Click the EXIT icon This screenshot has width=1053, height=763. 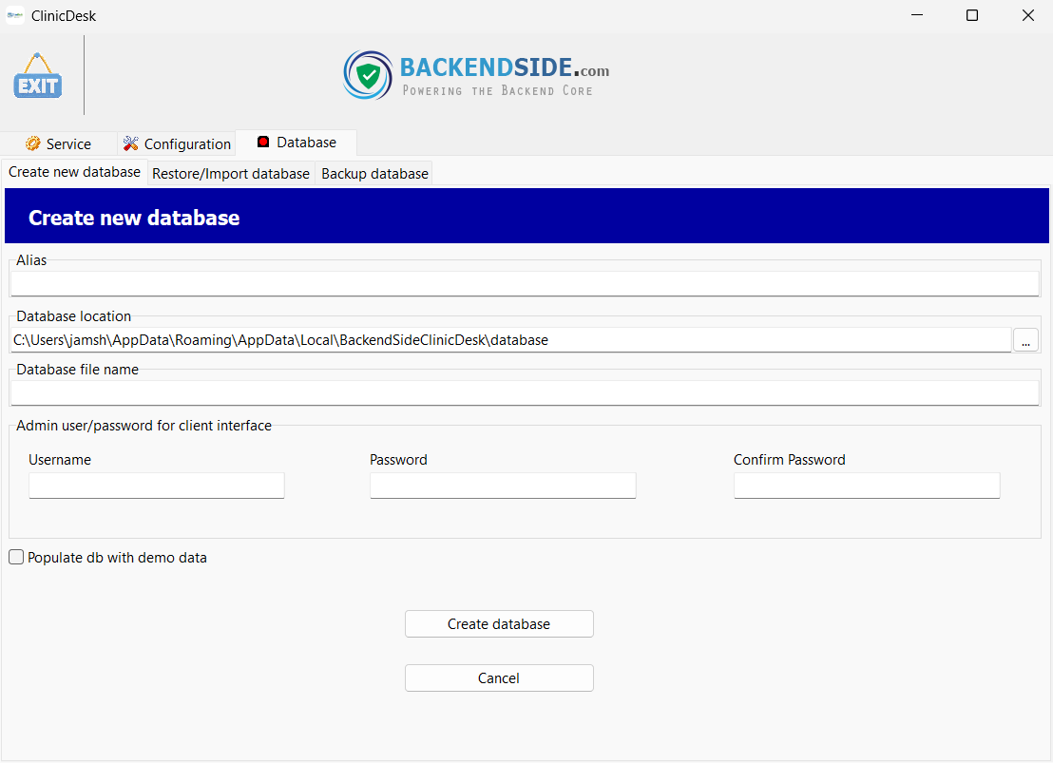pyautogui.click(x=38, y=77)
